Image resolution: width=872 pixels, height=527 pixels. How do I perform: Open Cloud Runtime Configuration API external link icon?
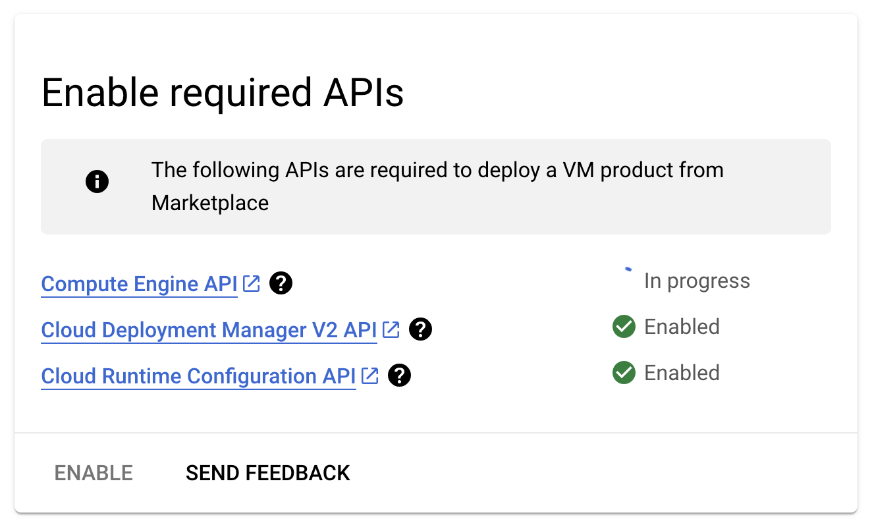click(x=371, y=375)
